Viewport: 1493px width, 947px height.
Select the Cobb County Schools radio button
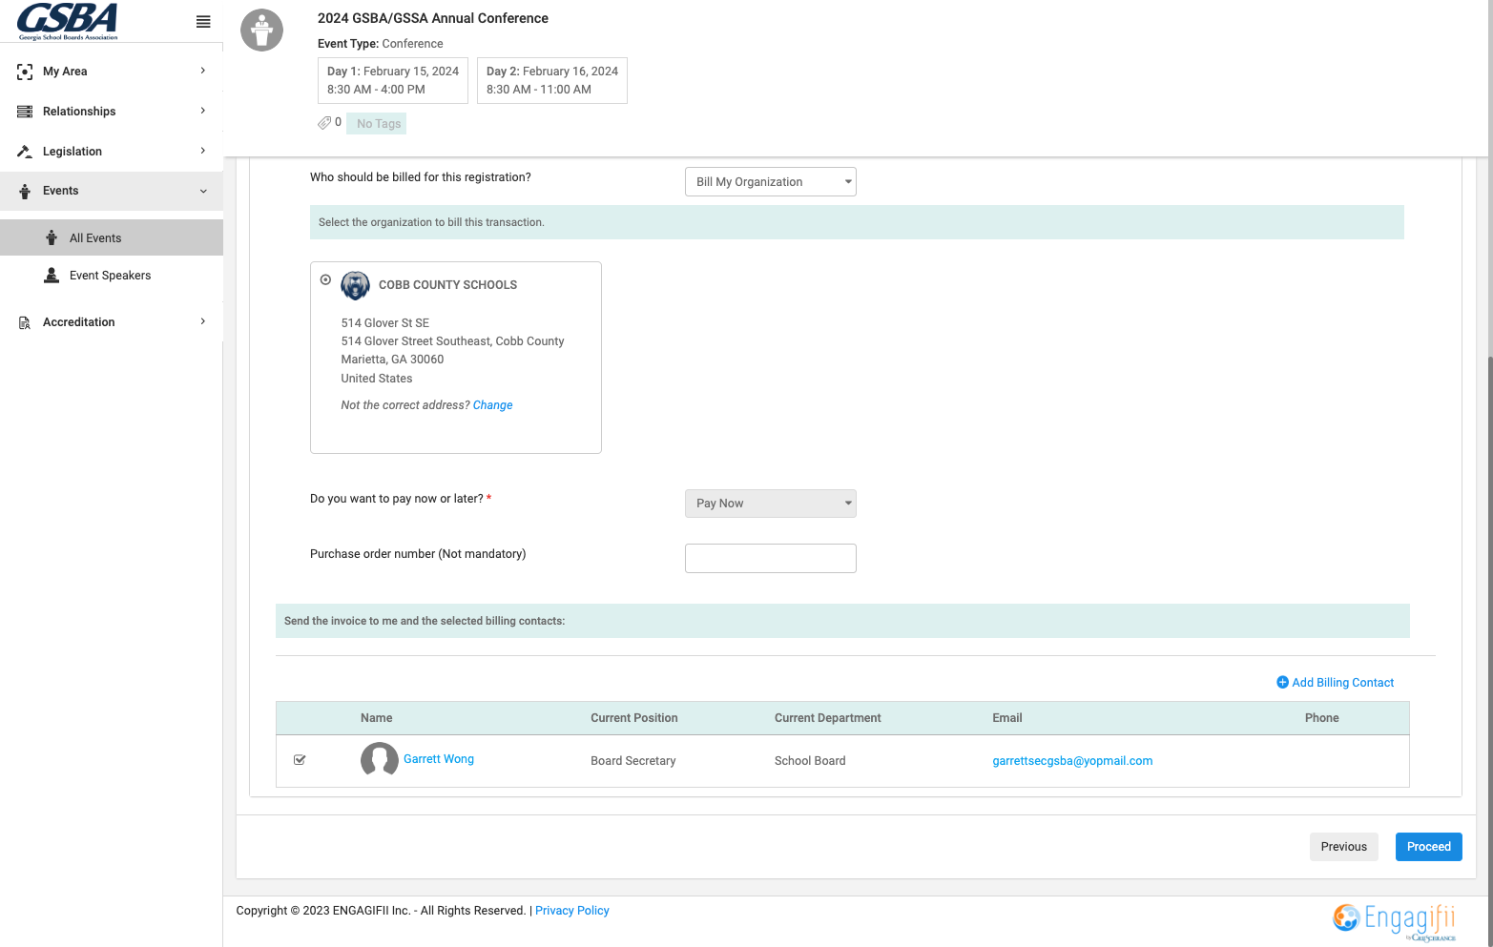coord(325,280)
